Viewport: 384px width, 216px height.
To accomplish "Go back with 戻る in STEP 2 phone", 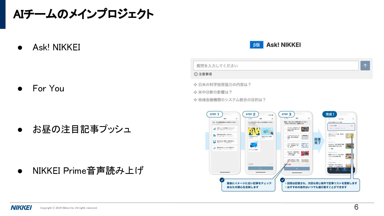I will 250,119.
